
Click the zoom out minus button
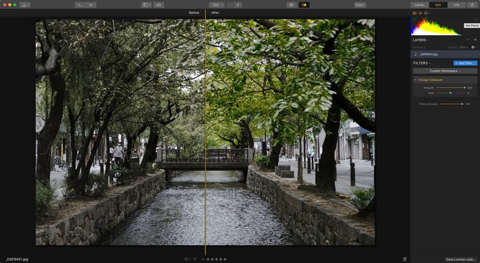click(230, 5)
